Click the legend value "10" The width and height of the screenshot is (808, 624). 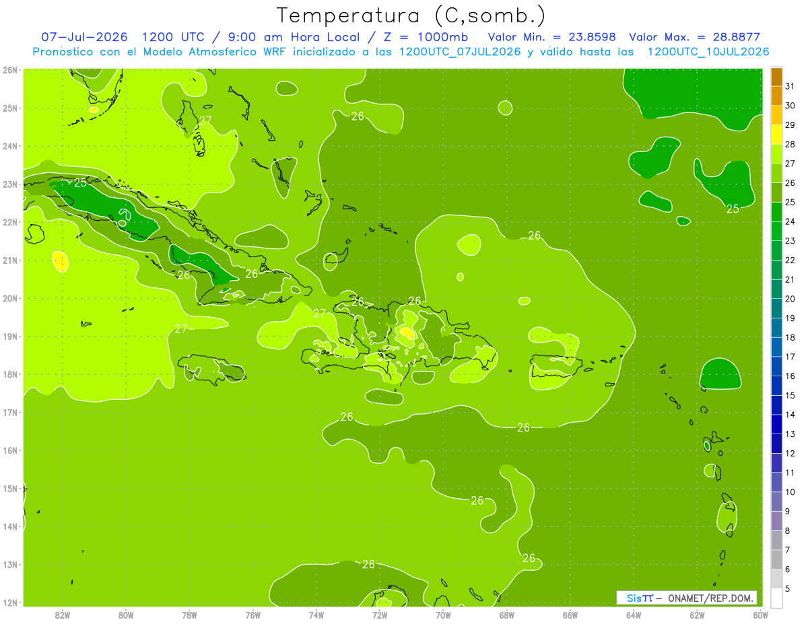pyautogui.click(x=790, y=492)
